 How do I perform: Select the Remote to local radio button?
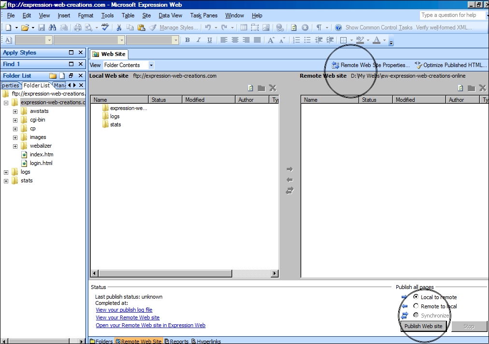point(416,306)
